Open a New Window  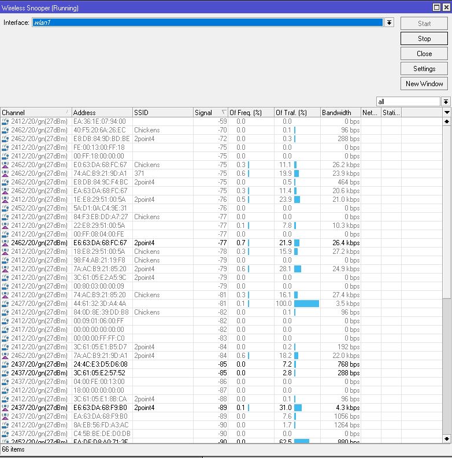(x=424, y=83)
